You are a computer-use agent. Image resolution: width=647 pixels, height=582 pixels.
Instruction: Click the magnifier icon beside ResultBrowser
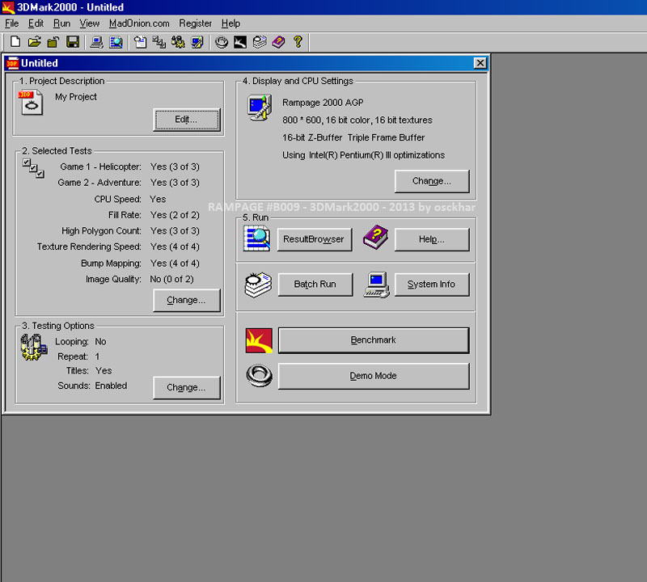[256, 238]
